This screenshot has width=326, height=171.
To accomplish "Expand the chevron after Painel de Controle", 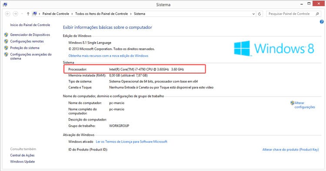I will click(x=72, y=14).
